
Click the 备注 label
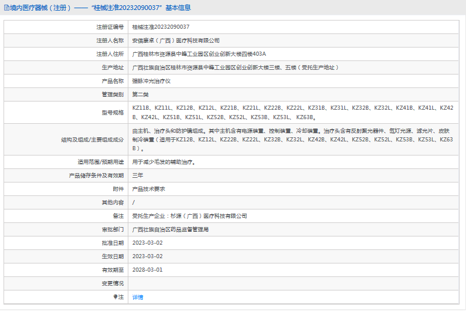point(118,216)
